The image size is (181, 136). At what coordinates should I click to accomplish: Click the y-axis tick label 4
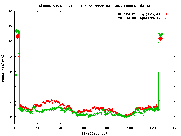pos(11,87)
